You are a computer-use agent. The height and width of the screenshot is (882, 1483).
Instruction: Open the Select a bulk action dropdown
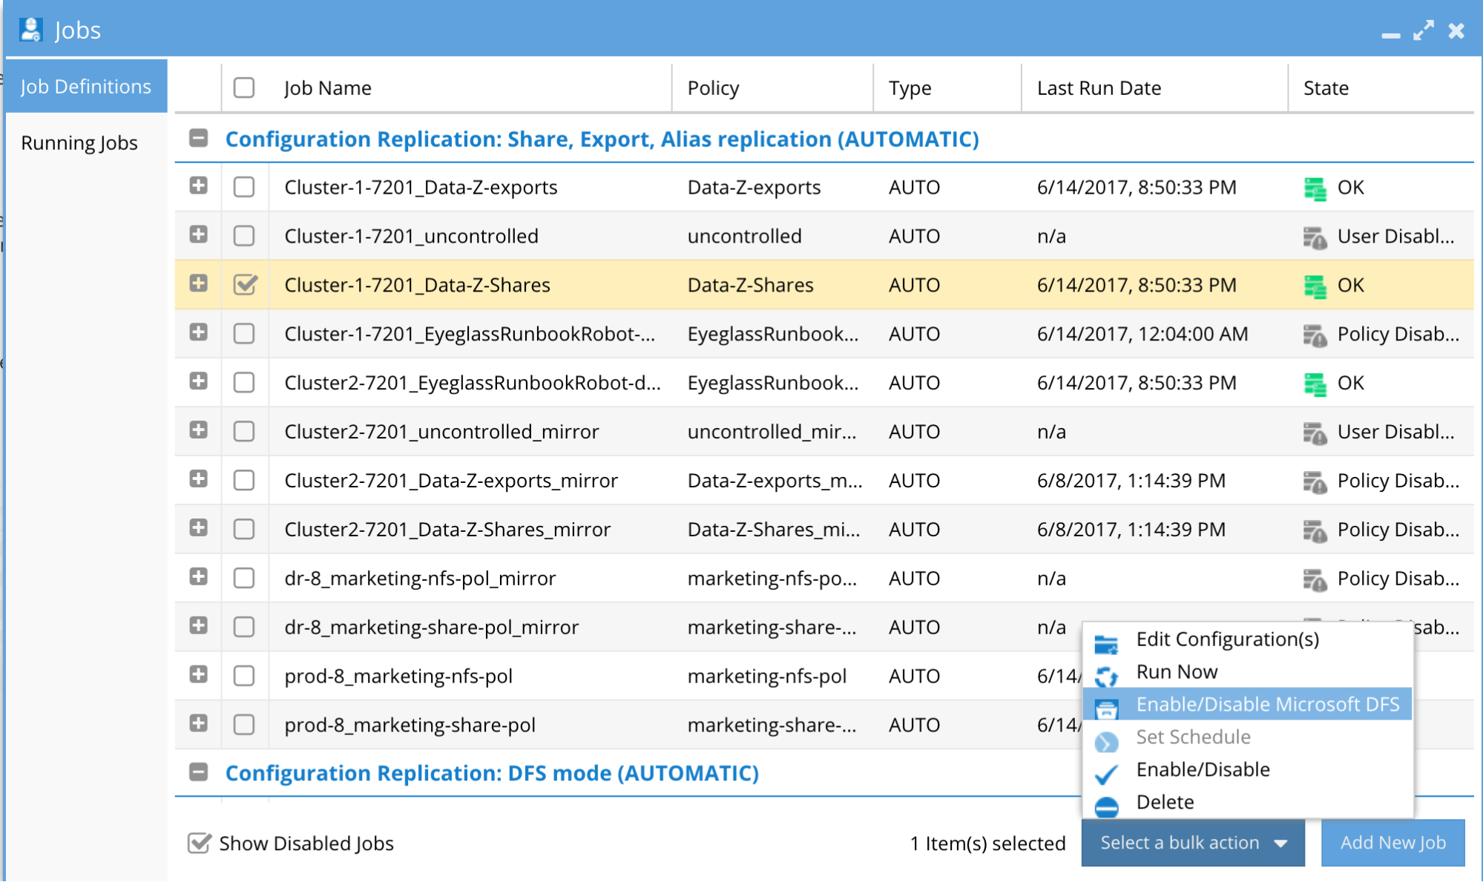tap(1193, 843)
